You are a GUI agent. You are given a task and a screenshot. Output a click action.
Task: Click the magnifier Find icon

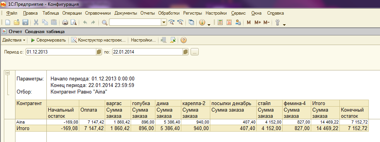click(104, 22)
